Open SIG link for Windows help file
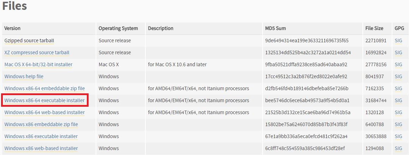This screenshot has height=155, width=409. 398,76
